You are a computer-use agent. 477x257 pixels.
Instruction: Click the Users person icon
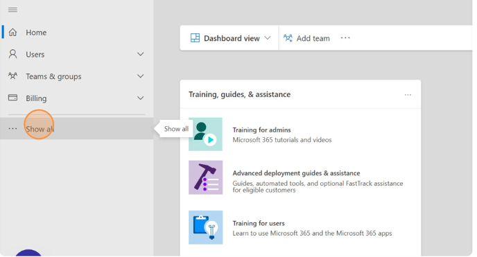[x=12, y=54]
